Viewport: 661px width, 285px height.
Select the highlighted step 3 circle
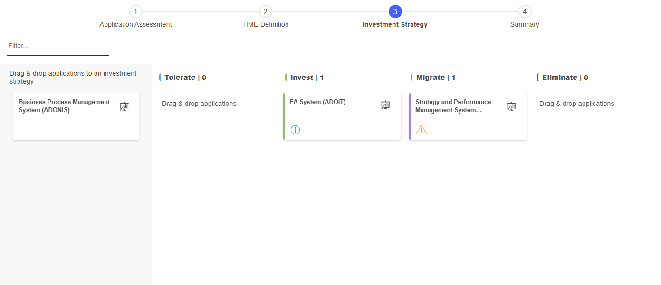[395, 11]
